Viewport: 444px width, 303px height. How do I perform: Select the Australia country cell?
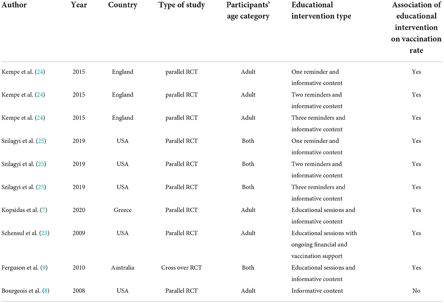point(122,268)
